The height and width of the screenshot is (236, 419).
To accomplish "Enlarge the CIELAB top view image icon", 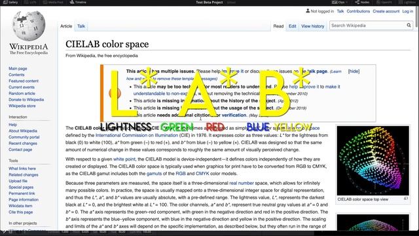I will pos(406,199).
